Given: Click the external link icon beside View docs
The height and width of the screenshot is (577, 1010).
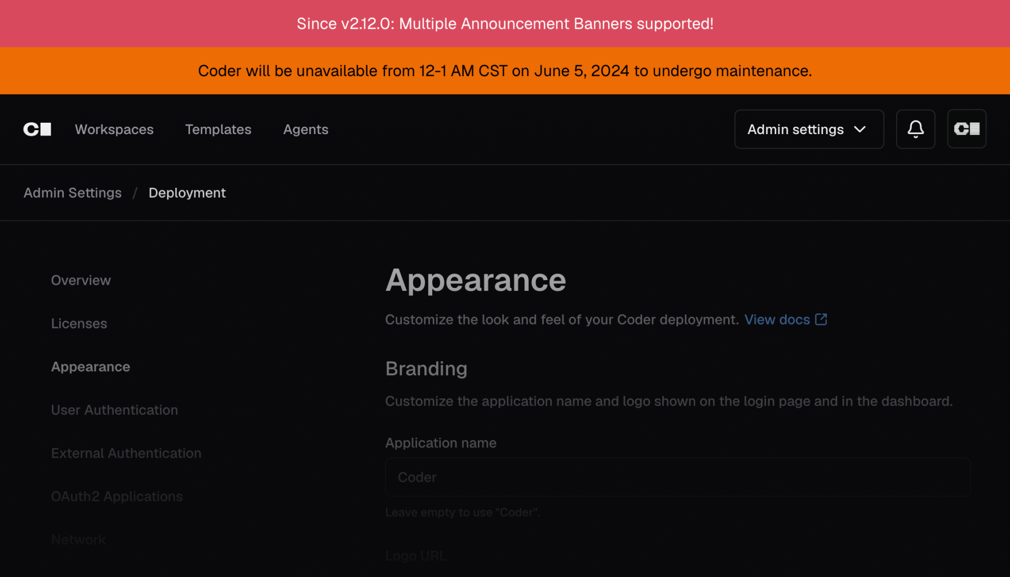Looking at the screenshot, I should coord(821,319).
